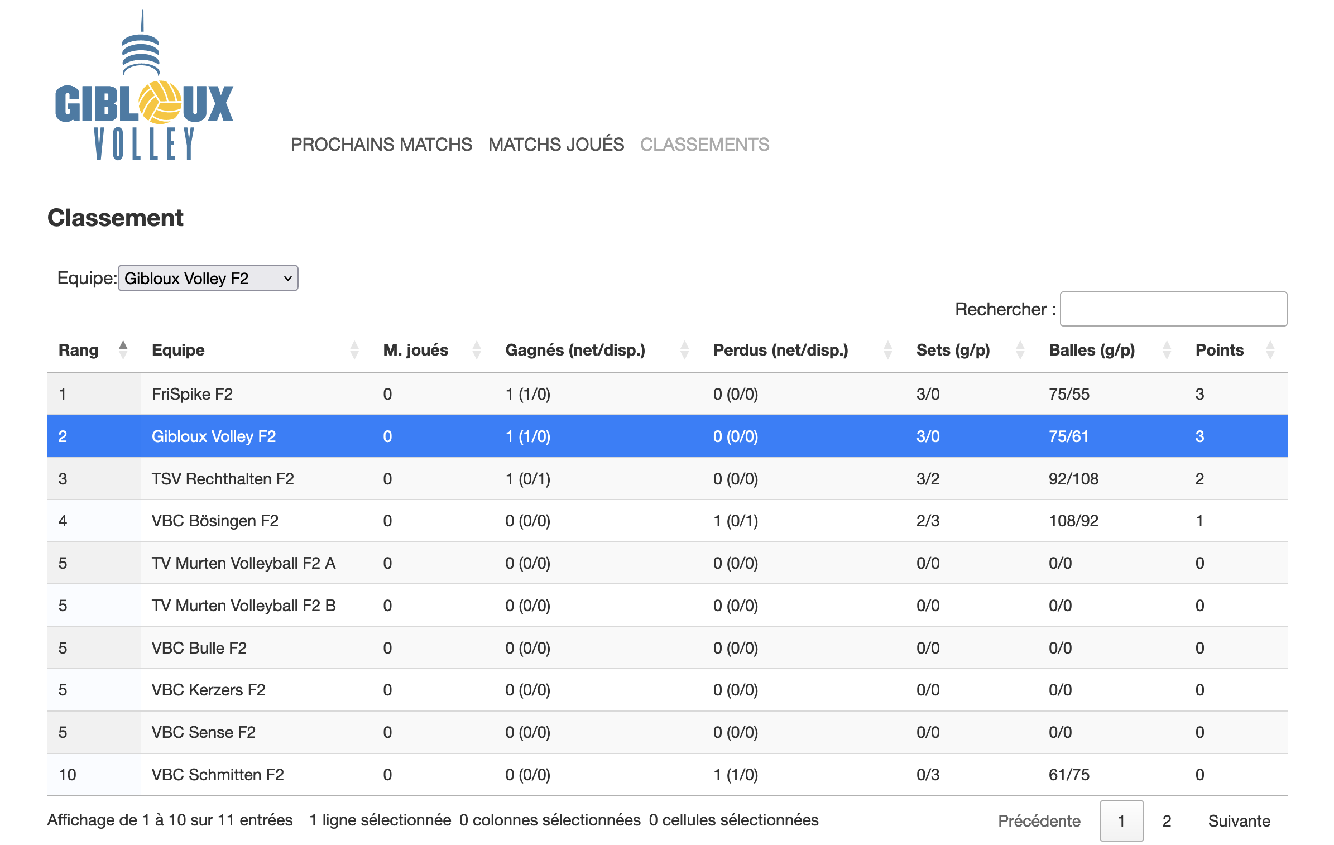Click the highlighted Gibloux Volley F2 row
The height and width of the screenshot is (845, 1334).
click(668, 436)
